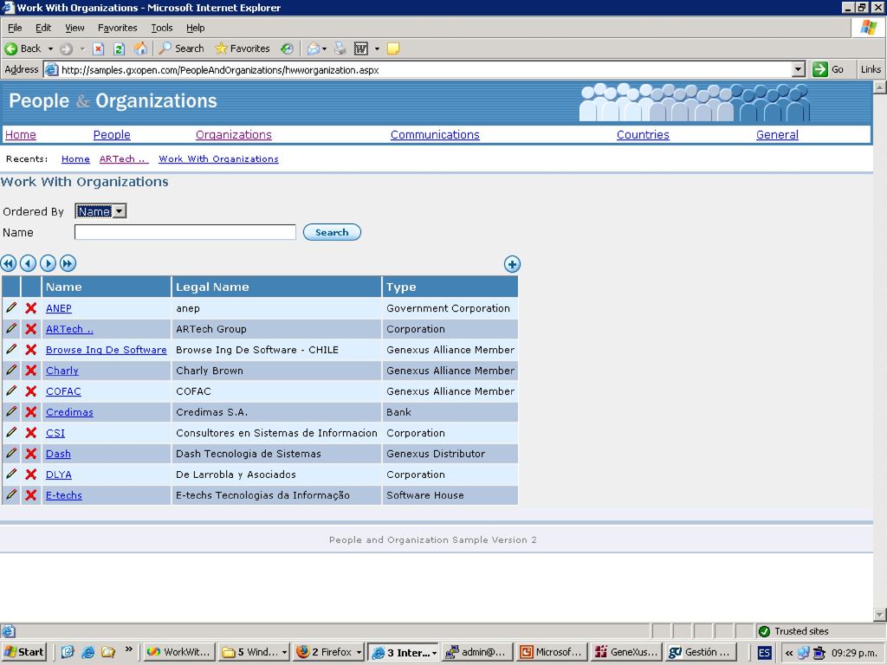Switch to GeneXus taskbar window

[x=625, y=652]
